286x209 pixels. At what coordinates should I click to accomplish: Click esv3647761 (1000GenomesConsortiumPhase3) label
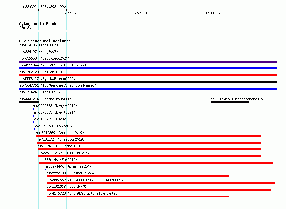click(58, 85)
